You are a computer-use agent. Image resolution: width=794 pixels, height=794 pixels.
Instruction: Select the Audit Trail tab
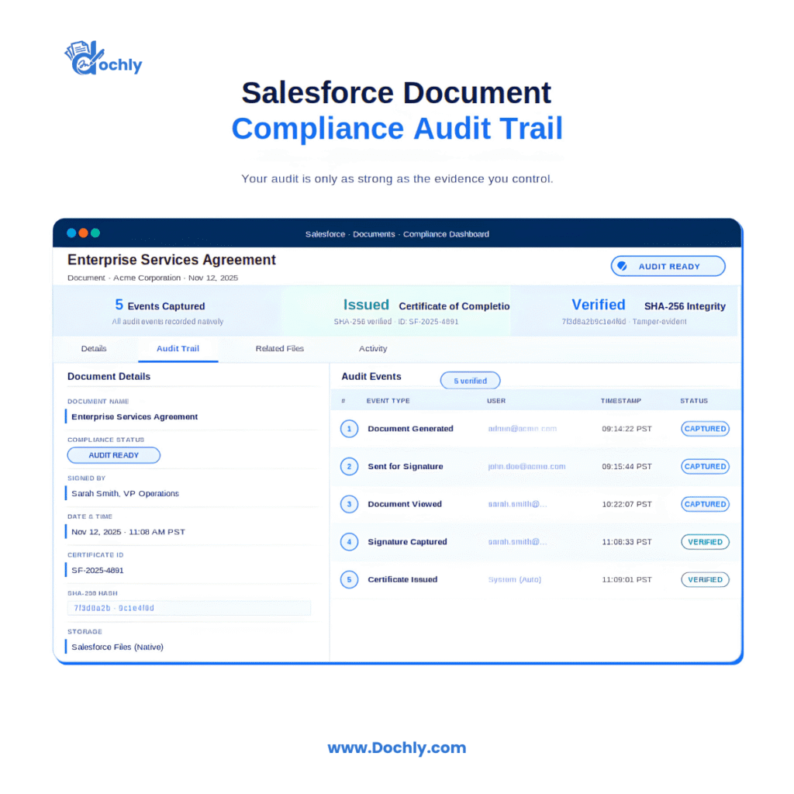pyautogui.click(x=178, y=348)
